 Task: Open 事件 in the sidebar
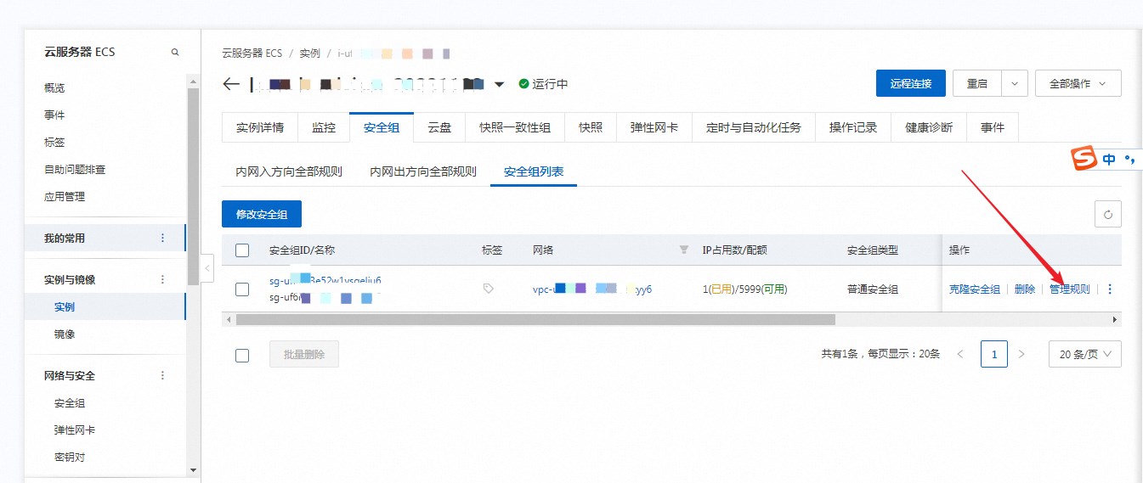click(x=54, y=115)
